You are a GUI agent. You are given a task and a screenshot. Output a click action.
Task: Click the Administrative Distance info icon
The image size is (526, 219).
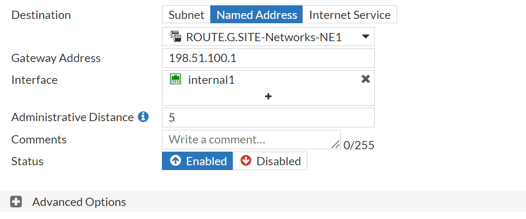click(143, 117)
